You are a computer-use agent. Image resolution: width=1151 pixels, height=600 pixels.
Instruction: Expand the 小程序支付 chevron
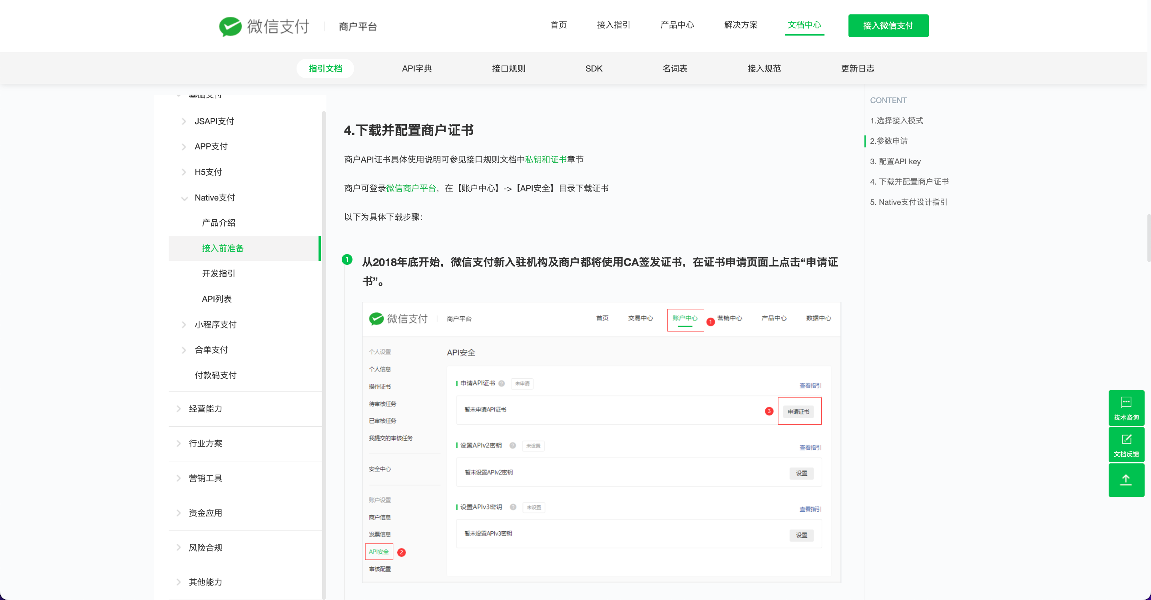184,325
